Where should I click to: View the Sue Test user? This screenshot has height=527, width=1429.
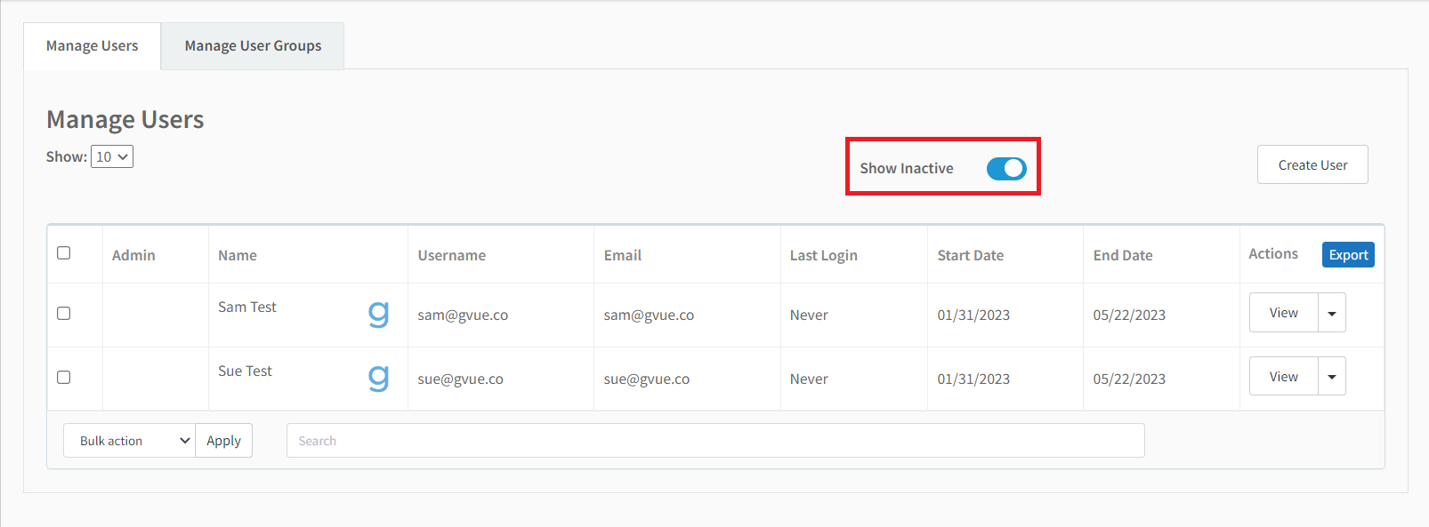[1283, 377]
